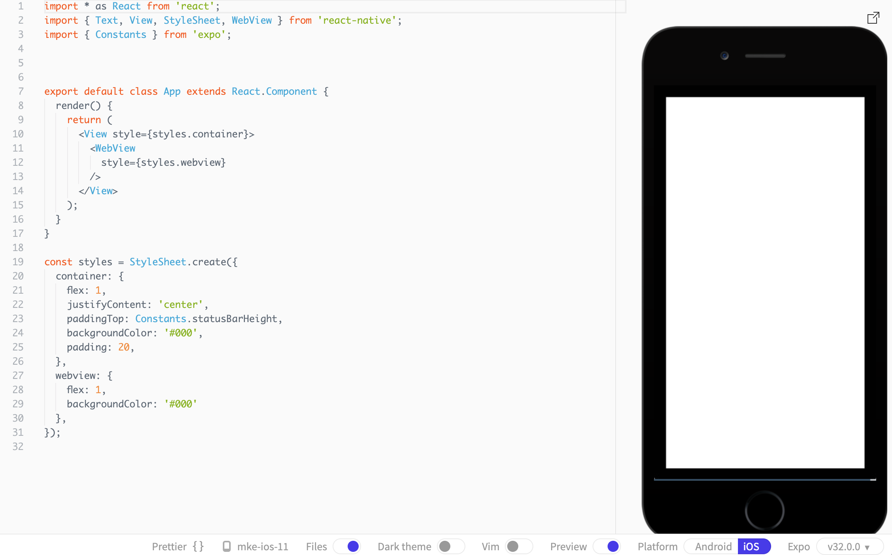Turn on Dark theme
Viewport: 892px width, 555px height.
[x=451, y=546]
